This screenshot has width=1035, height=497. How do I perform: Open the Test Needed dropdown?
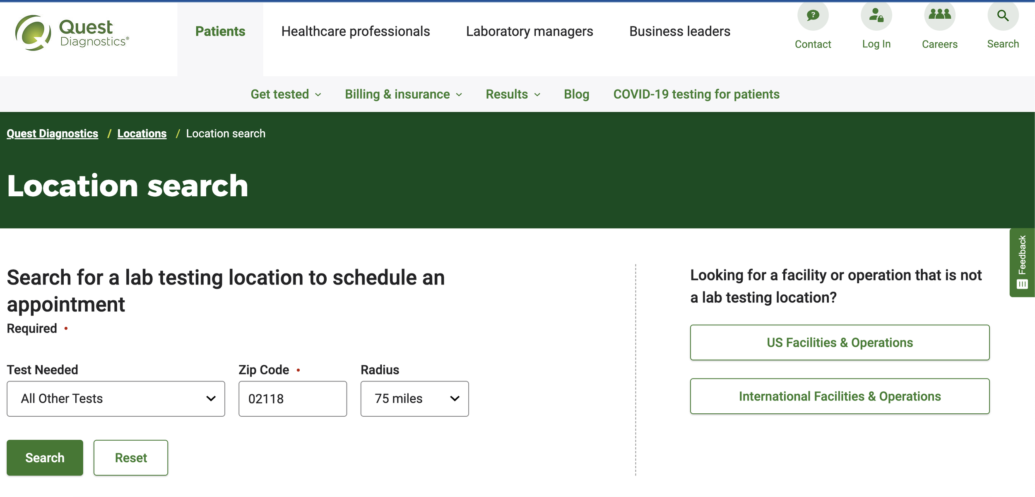pos(116,399)
